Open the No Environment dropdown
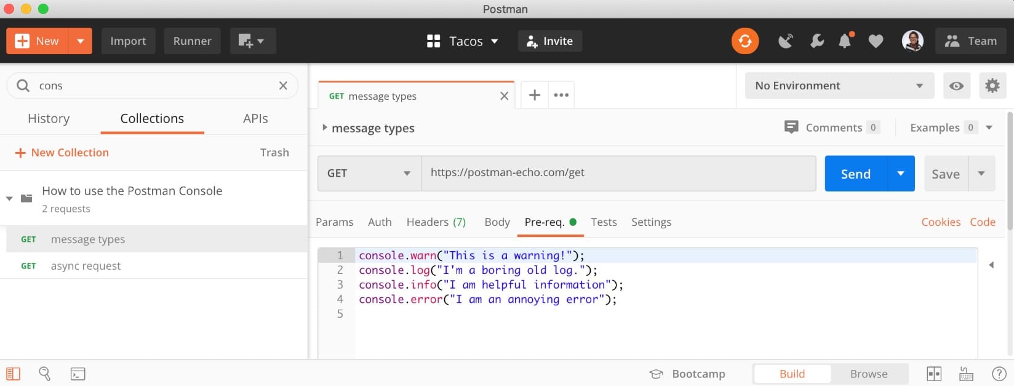 click(x=840, y=86)
